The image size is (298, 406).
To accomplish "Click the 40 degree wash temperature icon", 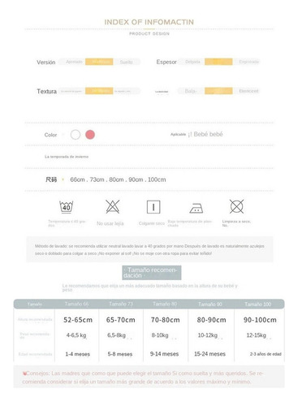I will tap(67, 207).
